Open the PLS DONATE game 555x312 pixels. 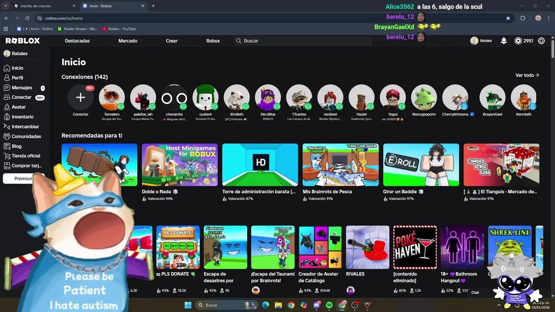[178, 247]
